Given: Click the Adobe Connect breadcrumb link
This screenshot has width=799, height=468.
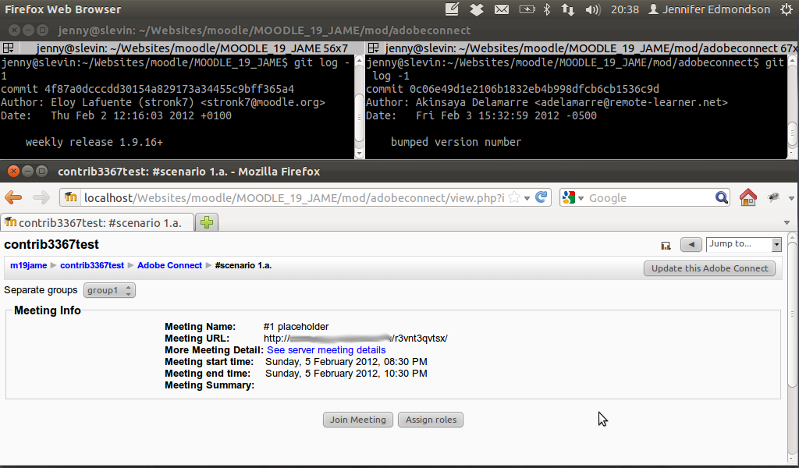Looking at the screenshot, I should coord(169,265).
